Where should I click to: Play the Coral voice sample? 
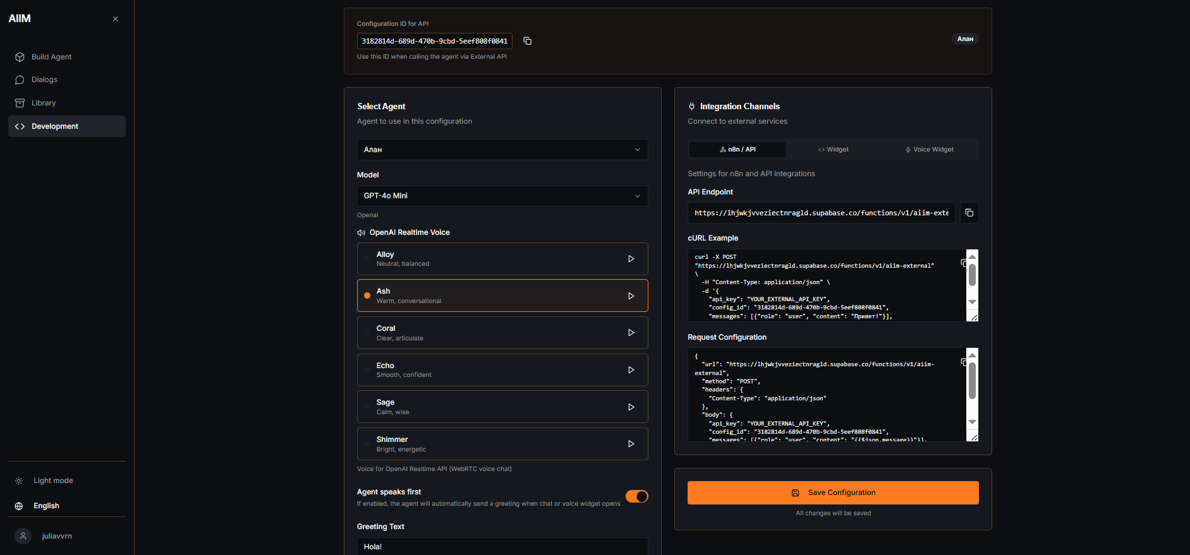pyautogui.click(x=631, y=333)
